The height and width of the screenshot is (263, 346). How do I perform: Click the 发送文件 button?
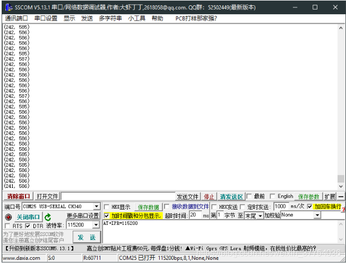[x=187, y=196]
